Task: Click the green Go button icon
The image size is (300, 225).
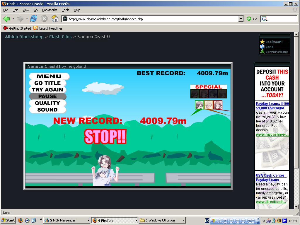Action: [x=249, y=19]
